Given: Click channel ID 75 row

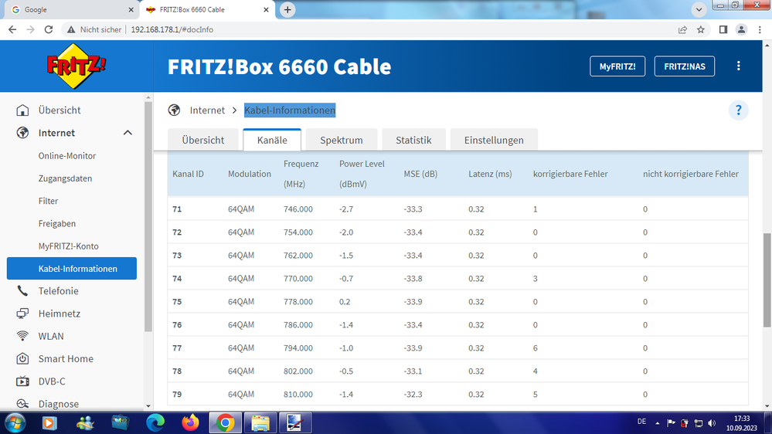Looking at the screenshot, I should [458, 302].
